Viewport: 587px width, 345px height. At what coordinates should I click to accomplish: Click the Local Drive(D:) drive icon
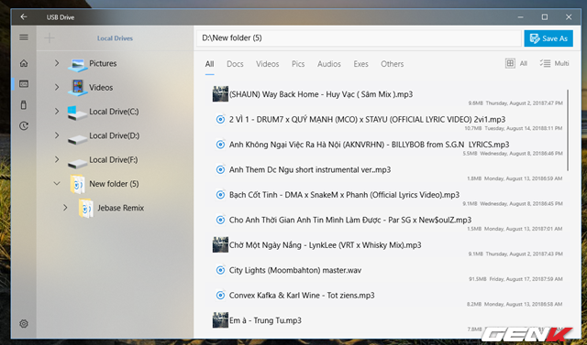(77, 139)
